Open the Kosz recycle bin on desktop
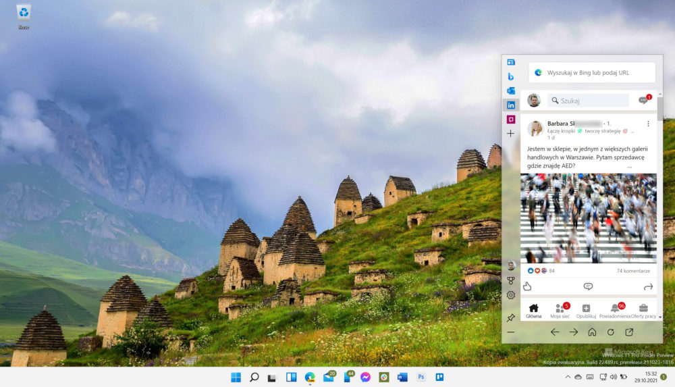The height and width of the screenshot is (387, 675). 24,17
